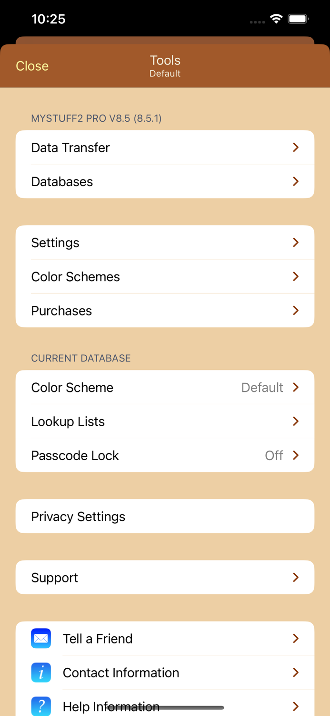The image size is (330, 716).
Task: Expand Data Transfer via its chevron
Action: [x=295, y=147]
